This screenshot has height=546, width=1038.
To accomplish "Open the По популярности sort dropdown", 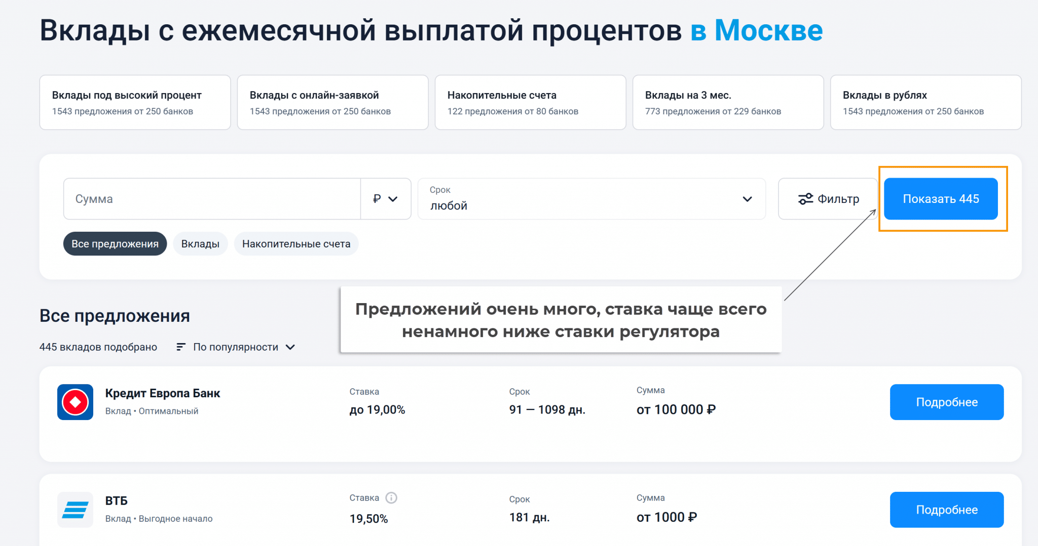I will coord(243,347).
